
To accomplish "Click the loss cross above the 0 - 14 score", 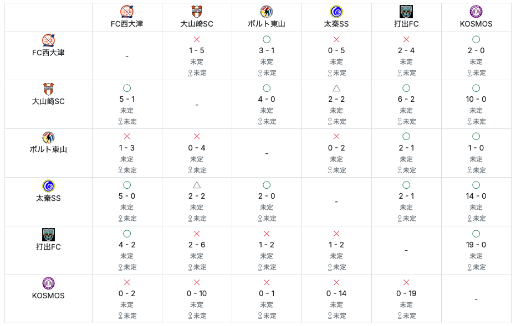I will (x=336, y=283).
